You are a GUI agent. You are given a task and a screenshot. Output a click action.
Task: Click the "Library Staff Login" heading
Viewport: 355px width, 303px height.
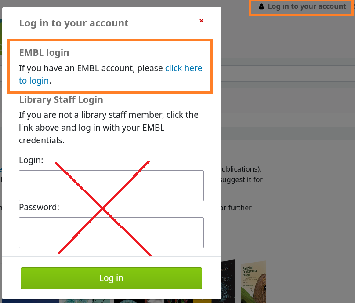coord(61,100)
